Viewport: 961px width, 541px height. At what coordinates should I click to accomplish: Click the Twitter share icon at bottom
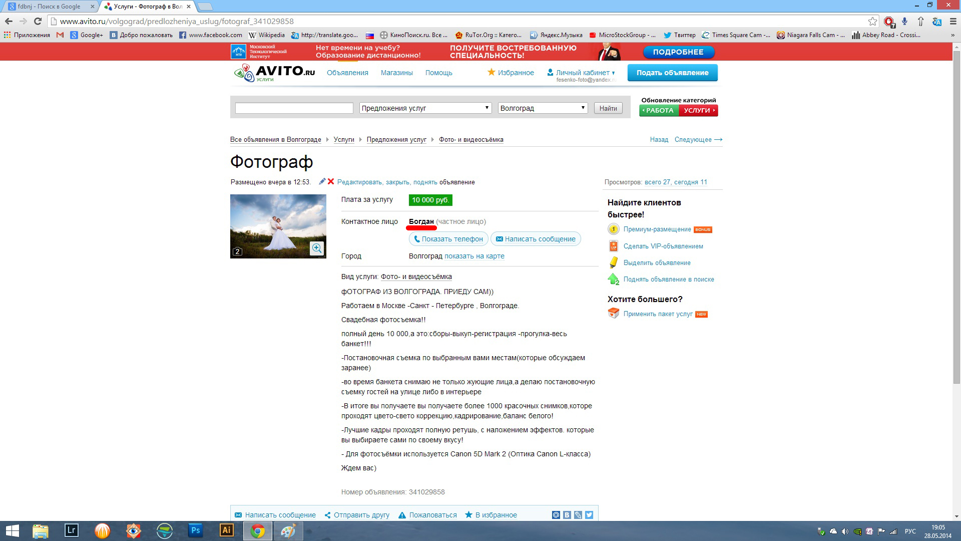pos(589,515)
